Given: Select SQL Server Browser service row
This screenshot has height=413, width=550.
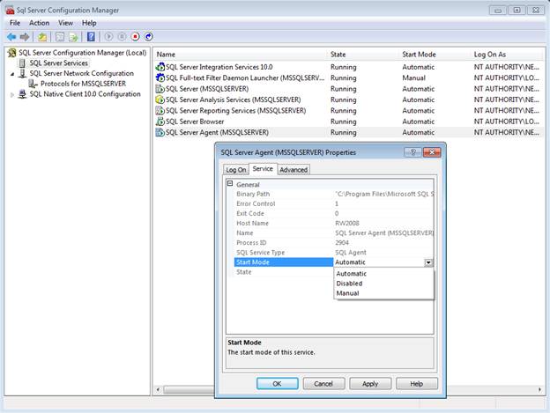Looking at the screenshot, I should (348, 122).
